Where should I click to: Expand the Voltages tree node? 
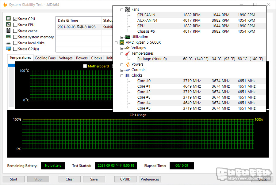[122, 48]
